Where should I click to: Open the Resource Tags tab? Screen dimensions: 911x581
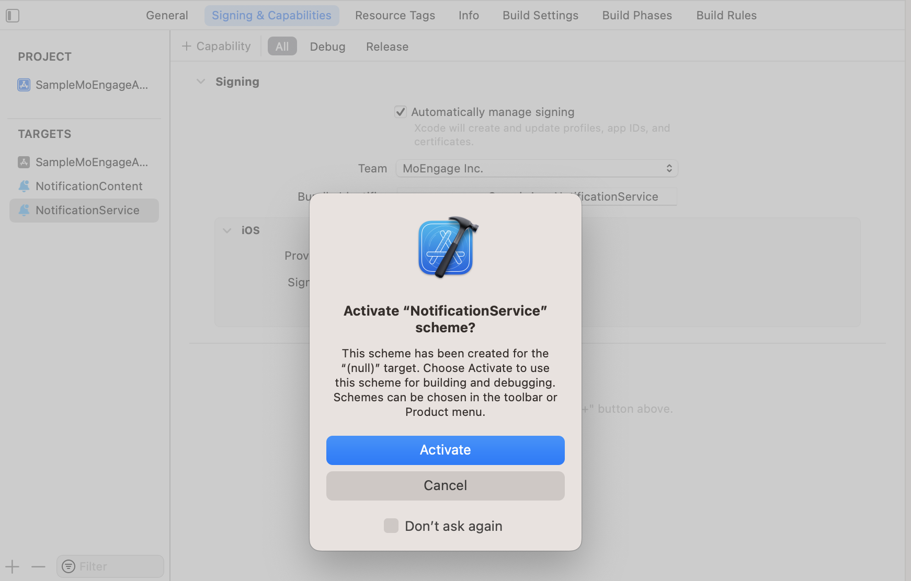point(395,16)
